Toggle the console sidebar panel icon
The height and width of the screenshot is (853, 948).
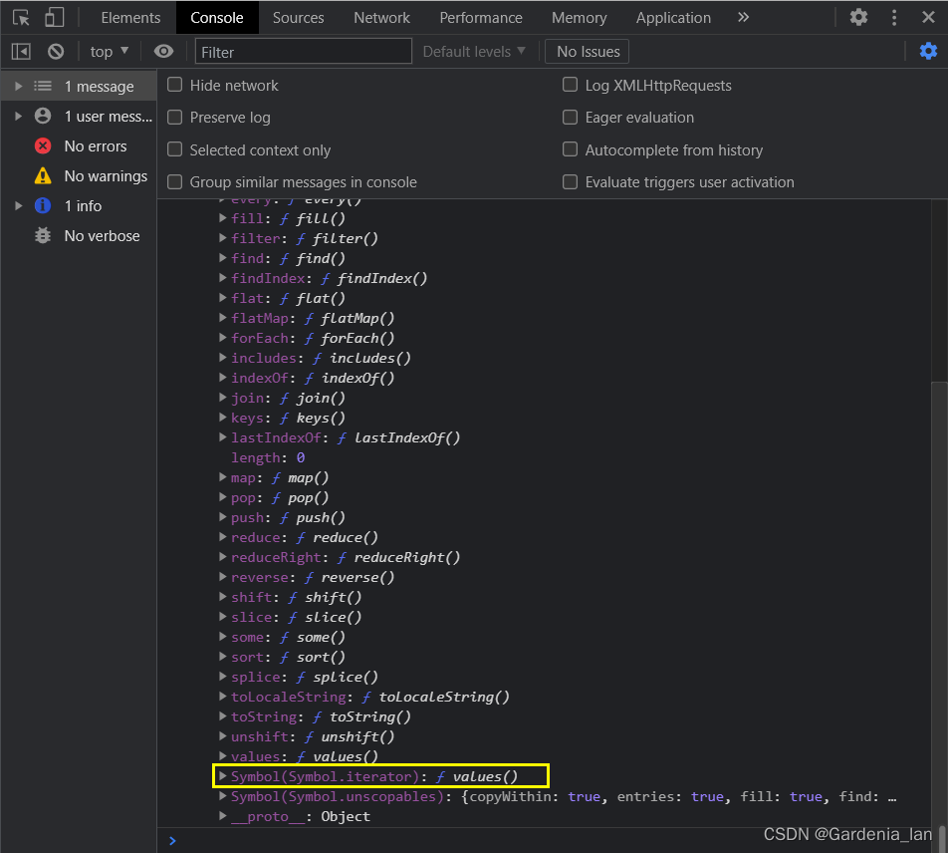(21, 51)
